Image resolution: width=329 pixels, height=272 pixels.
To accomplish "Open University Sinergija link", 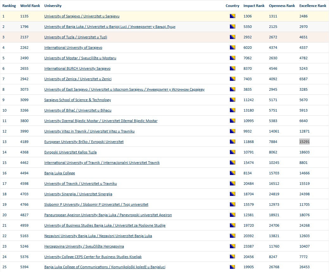I will (78, 194).
